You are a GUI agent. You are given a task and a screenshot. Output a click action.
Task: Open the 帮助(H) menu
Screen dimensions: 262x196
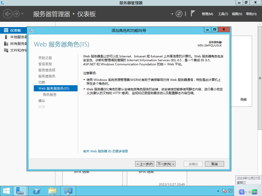[x=251, y=14]
